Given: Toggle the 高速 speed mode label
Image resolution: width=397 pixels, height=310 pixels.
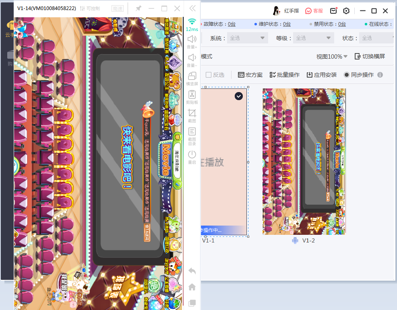Looking at the screenshot, I should coord(118,8).
